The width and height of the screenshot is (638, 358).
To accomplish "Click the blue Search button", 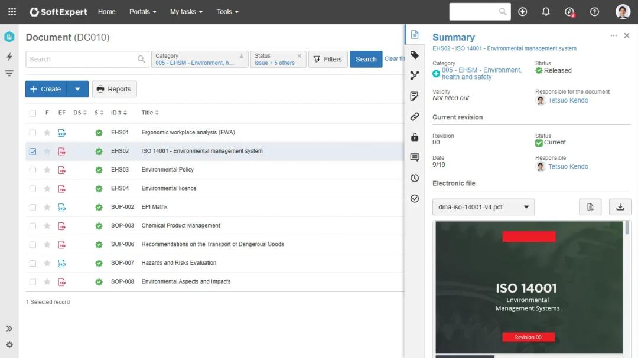I will point(366,59).
